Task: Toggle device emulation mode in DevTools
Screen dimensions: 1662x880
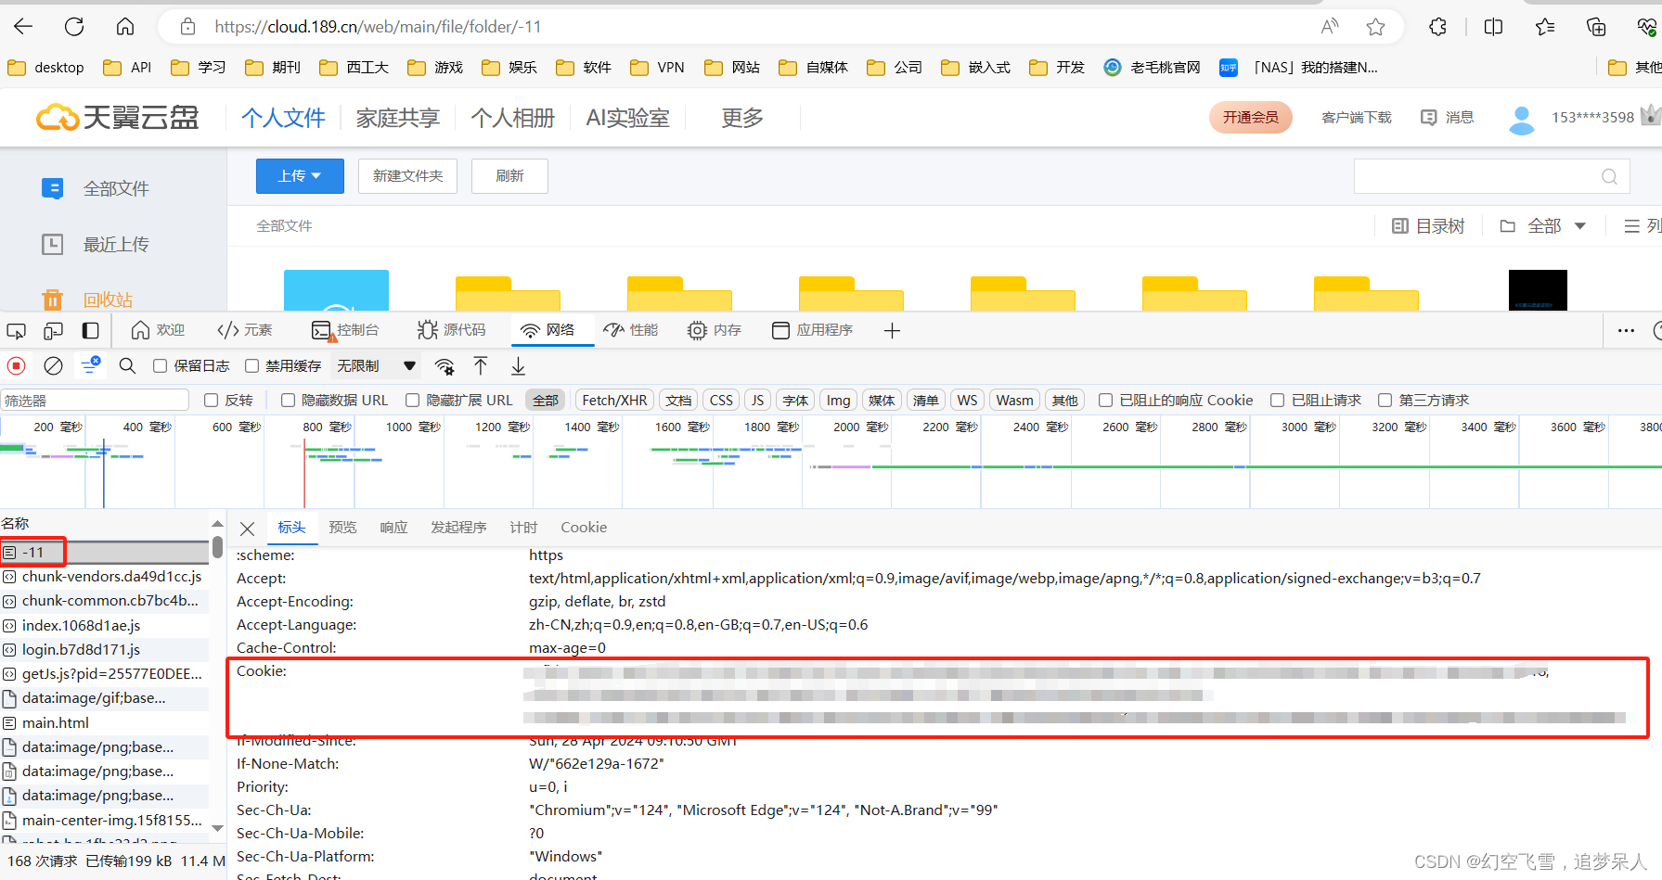Action: tap(52, 330)
